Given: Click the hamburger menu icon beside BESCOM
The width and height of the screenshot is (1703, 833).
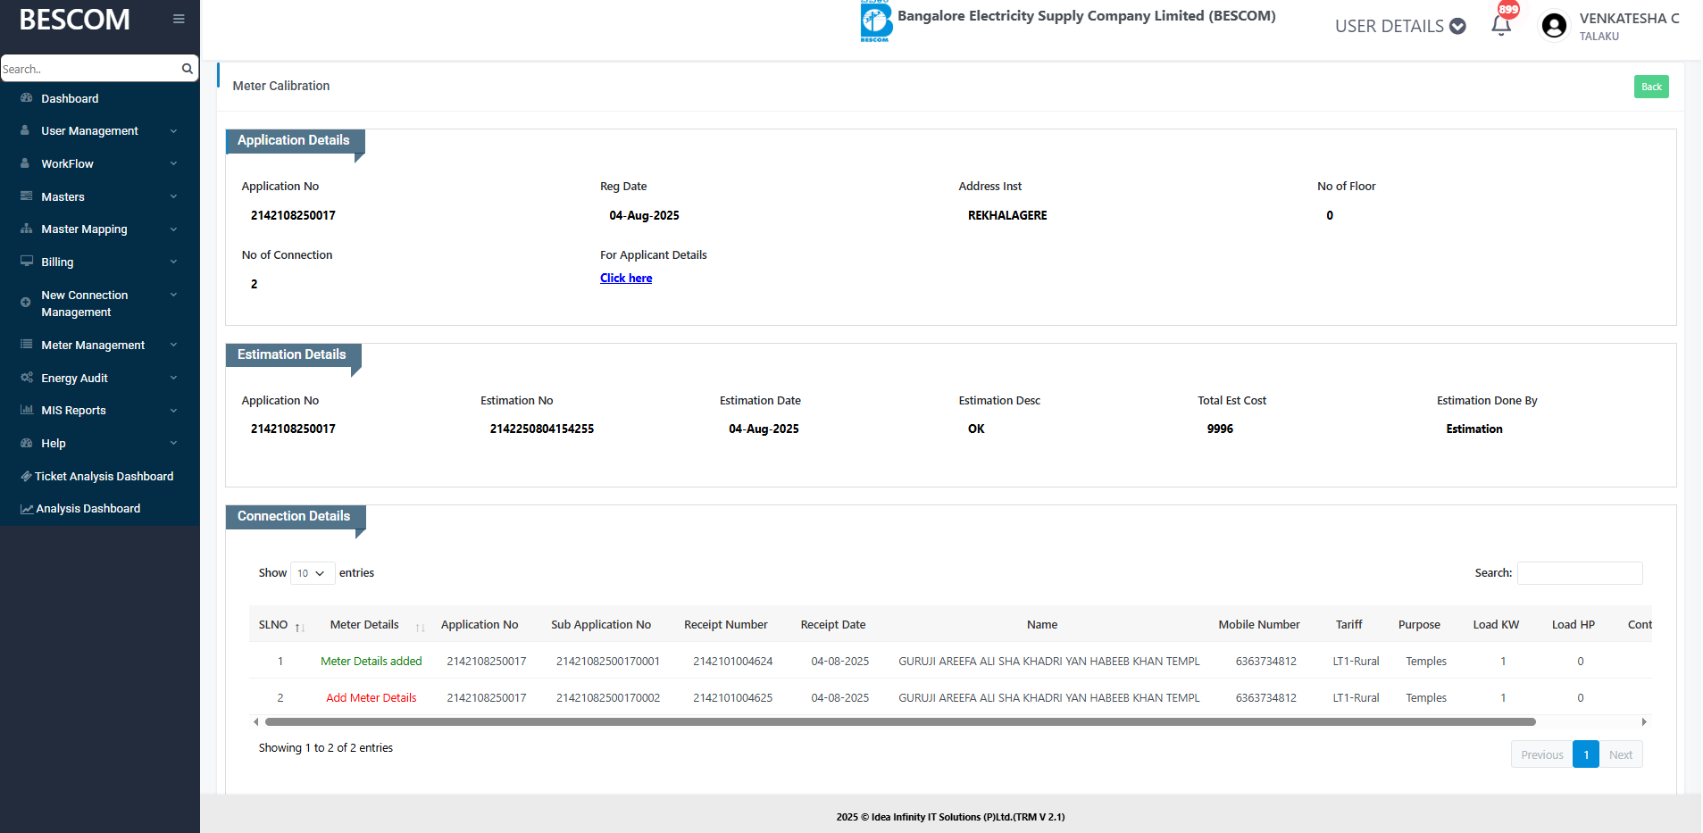Looking at the screenshot, I should pos(179,19).
